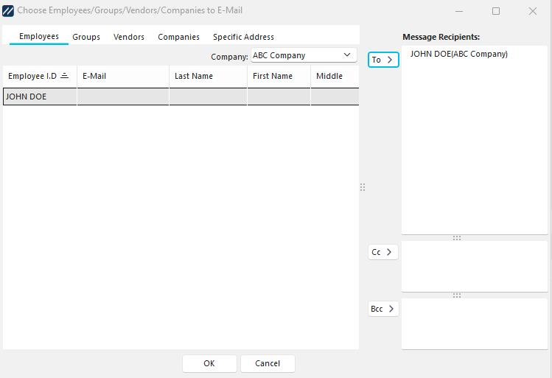Open the Vendors tab
Viewport: 552px width, 378px height.
[129, 37]
